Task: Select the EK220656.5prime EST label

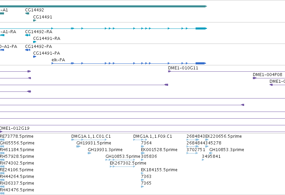Action: click(x=224, y=136)
